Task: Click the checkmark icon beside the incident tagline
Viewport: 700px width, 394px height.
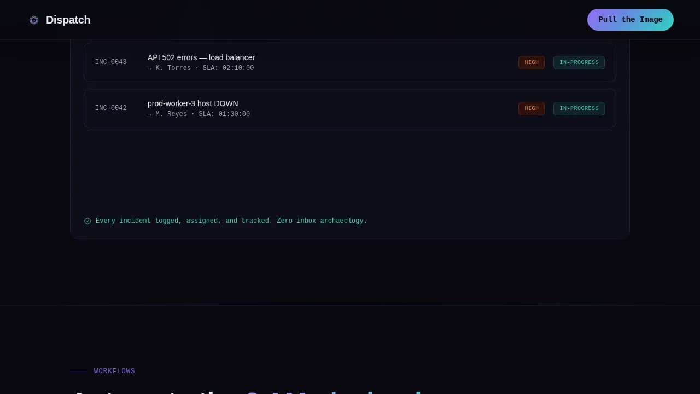Action: coord(87,221)
